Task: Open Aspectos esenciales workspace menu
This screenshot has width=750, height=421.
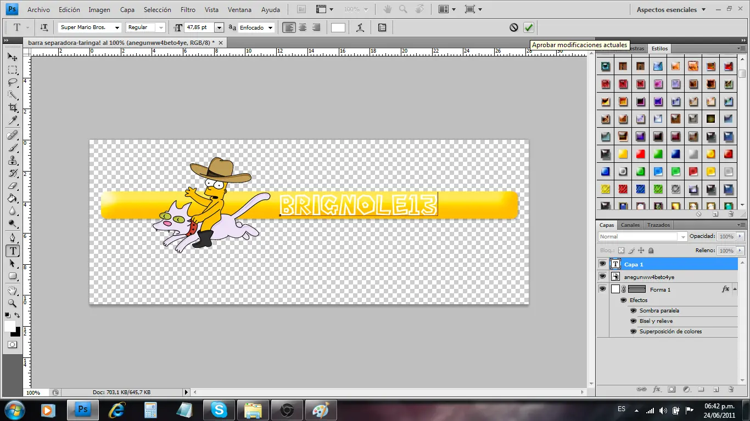Action: (671, 9)
